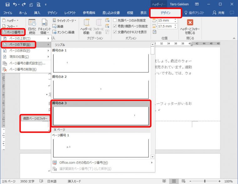Expand Page Margins (ページの余白) submenu
Image resolution: width=238 pixels, height=184 pixels.
point(26,50)
